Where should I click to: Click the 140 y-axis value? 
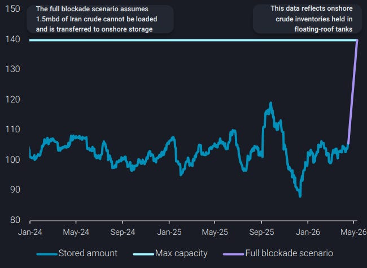(x=12, y=39)
